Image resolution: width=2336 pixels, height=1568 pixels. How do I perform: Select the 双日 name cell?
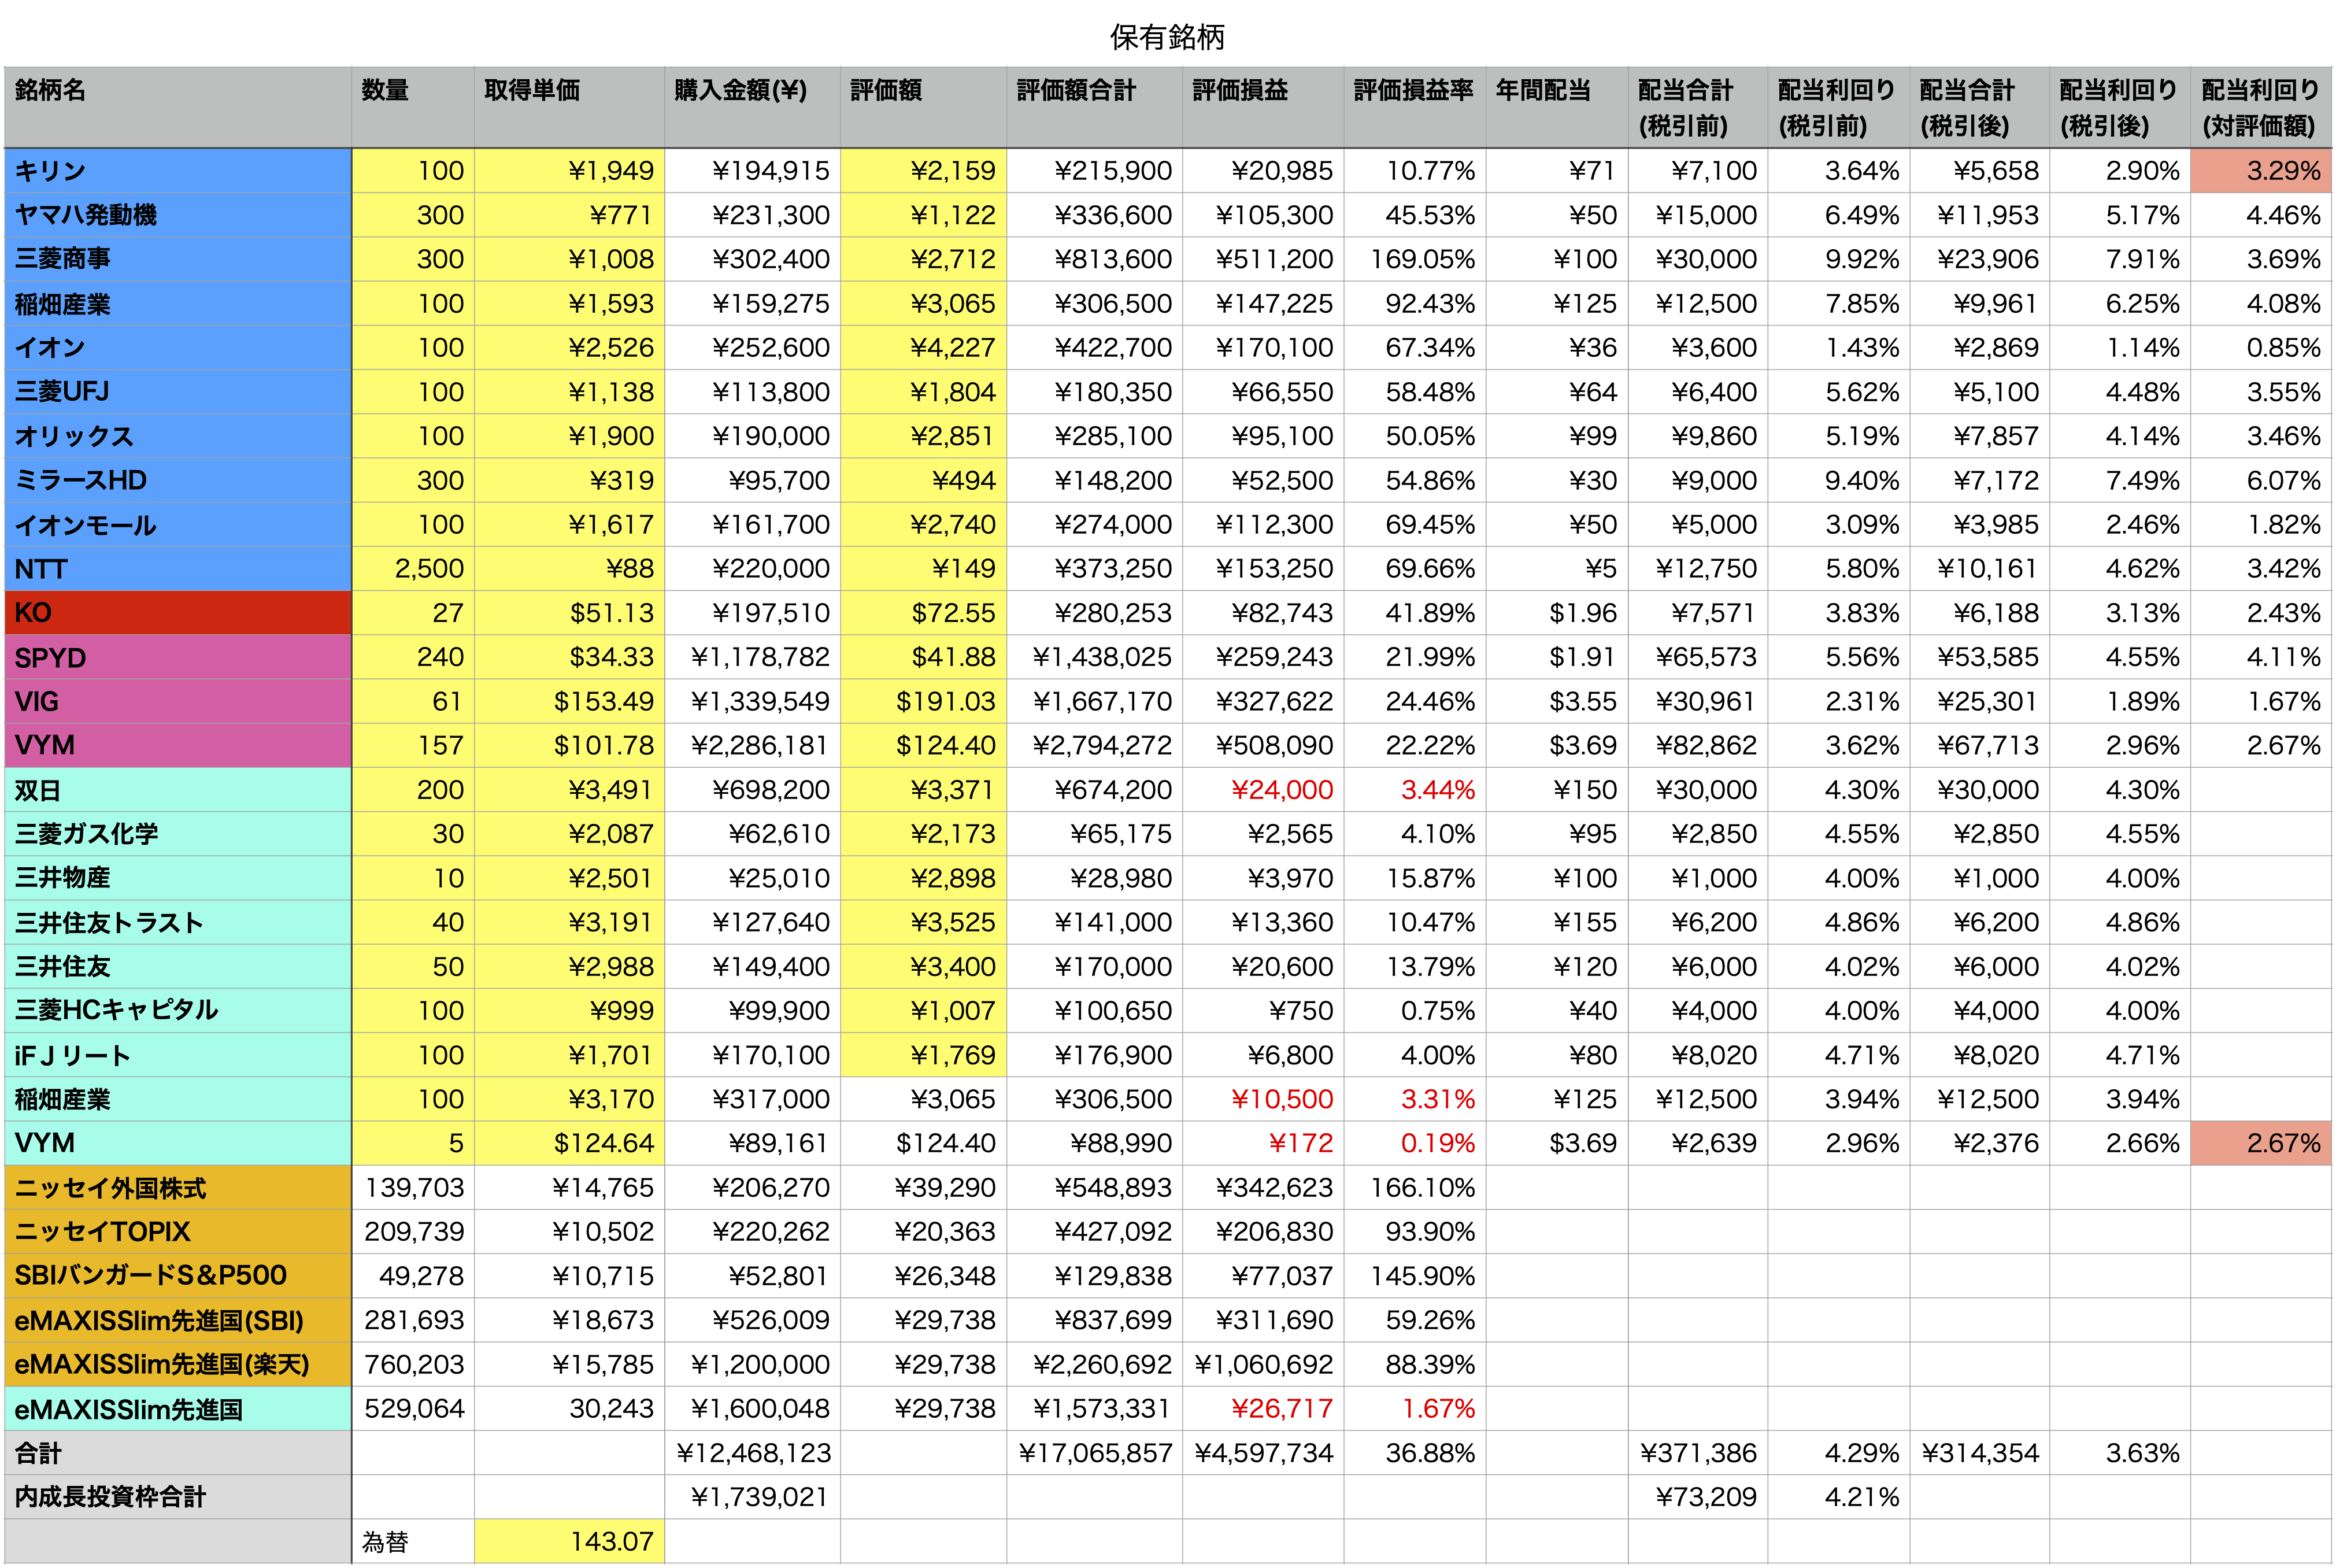tap(178, 790)
